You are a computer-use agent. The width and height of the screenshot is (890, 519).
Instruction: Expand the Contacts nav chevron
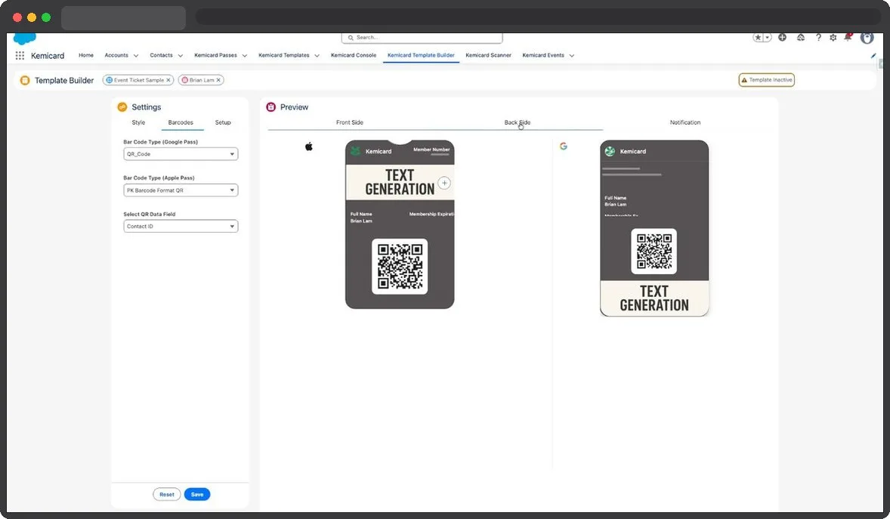tap(181, 56)
